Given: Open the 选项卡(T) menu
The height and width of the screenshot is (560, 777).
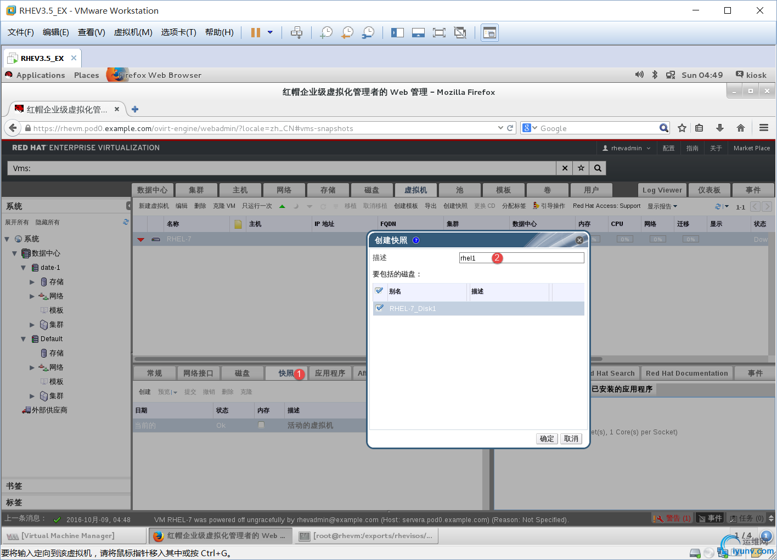Looking at the screenshot, I should tap(179, 32).
